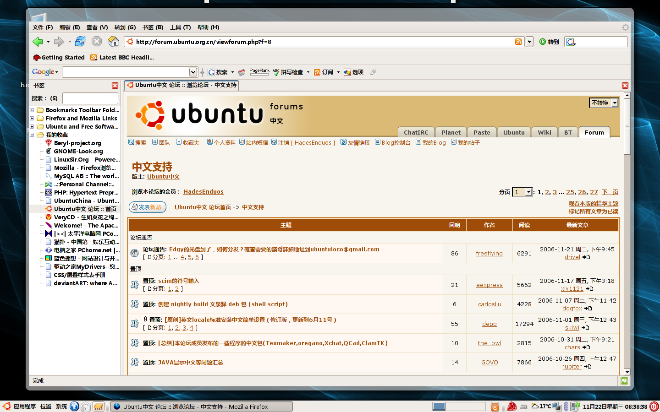660x412 pixels.
Task: Expand Firefox and Mozilla Links folder
Action: tap(32, 119)
